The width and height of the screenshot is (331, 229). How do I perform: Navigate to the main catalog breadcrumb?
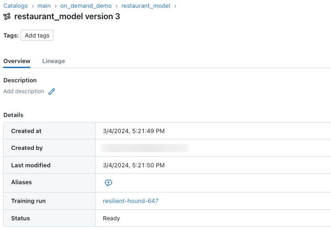pos(44,6)
